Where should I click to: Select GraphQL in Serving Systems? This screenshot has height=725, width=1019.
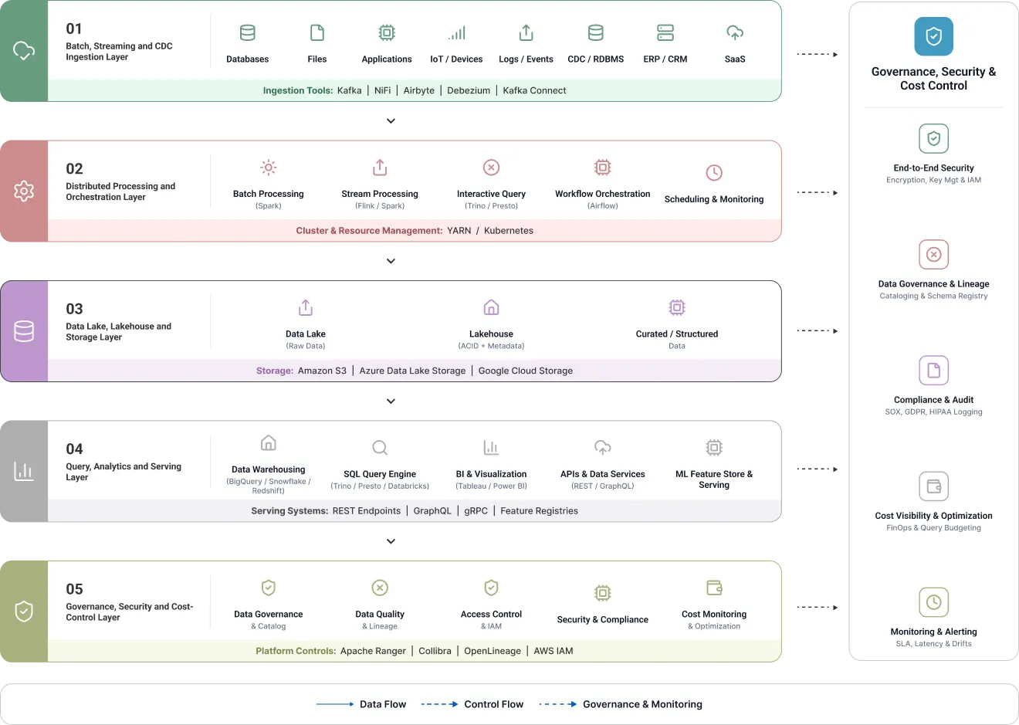point(432,511)
